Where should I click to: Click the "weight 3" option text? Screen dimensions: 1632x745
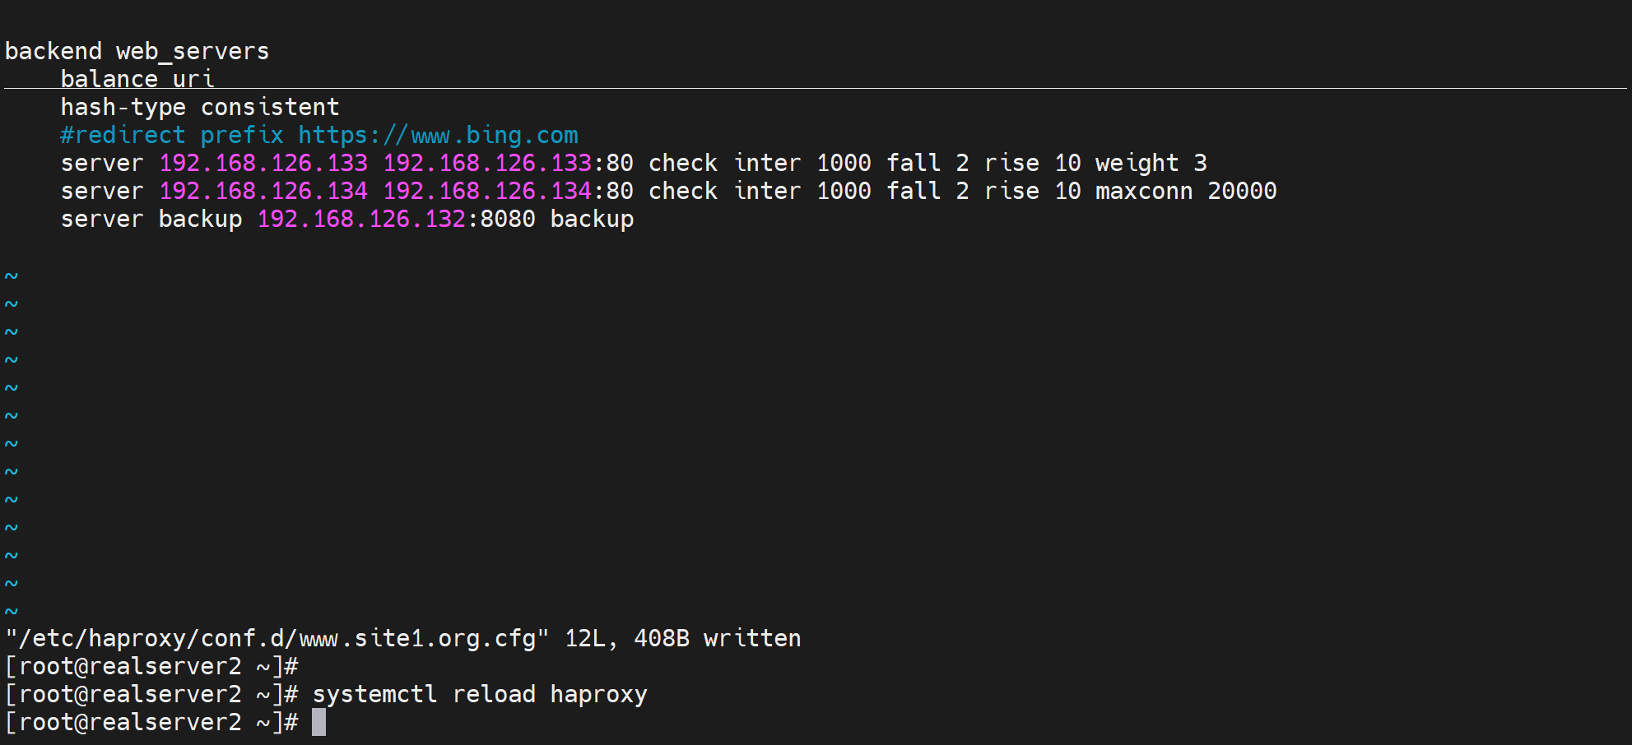[1151, 163]
